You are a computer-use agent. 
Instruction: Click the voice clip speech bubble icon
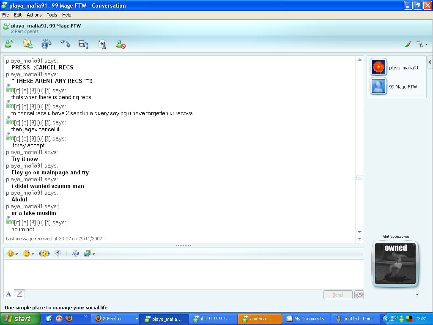pyautogui.click(x=58, y=253)
